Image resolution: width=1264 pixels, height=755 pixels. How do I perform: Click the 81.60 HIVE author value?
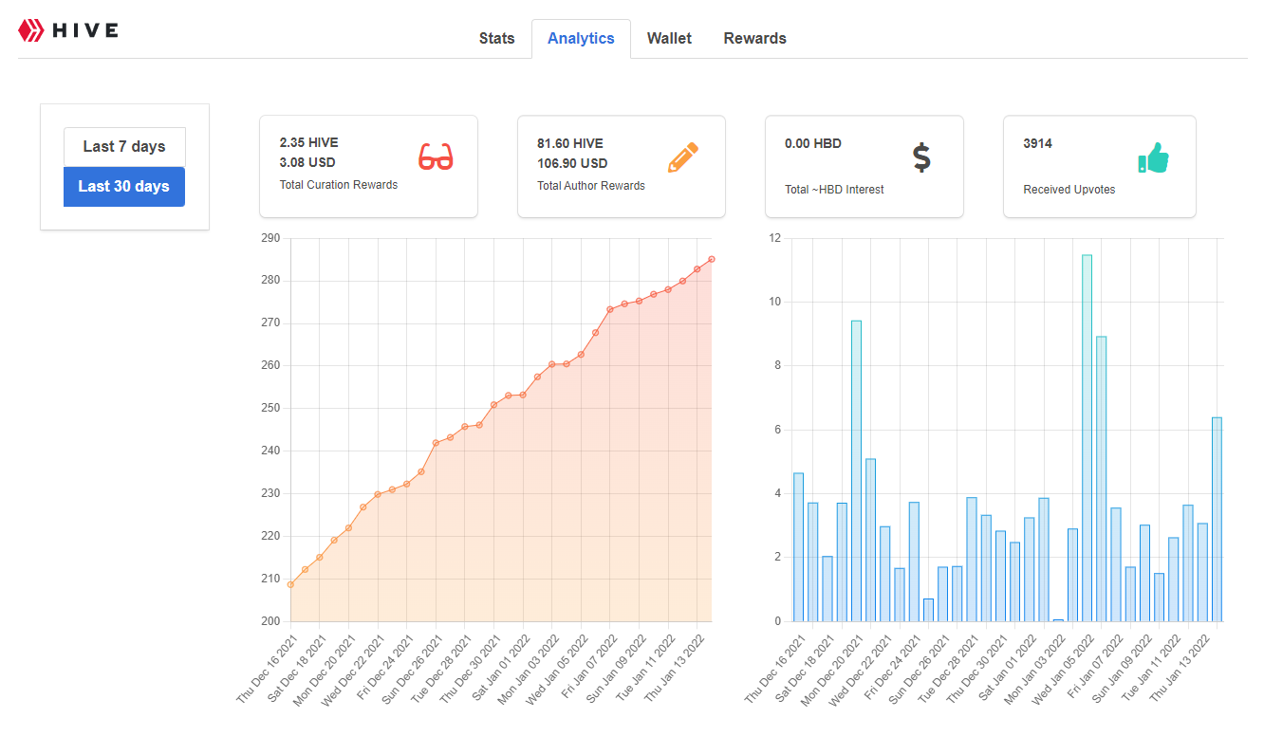tap(570, 143)
